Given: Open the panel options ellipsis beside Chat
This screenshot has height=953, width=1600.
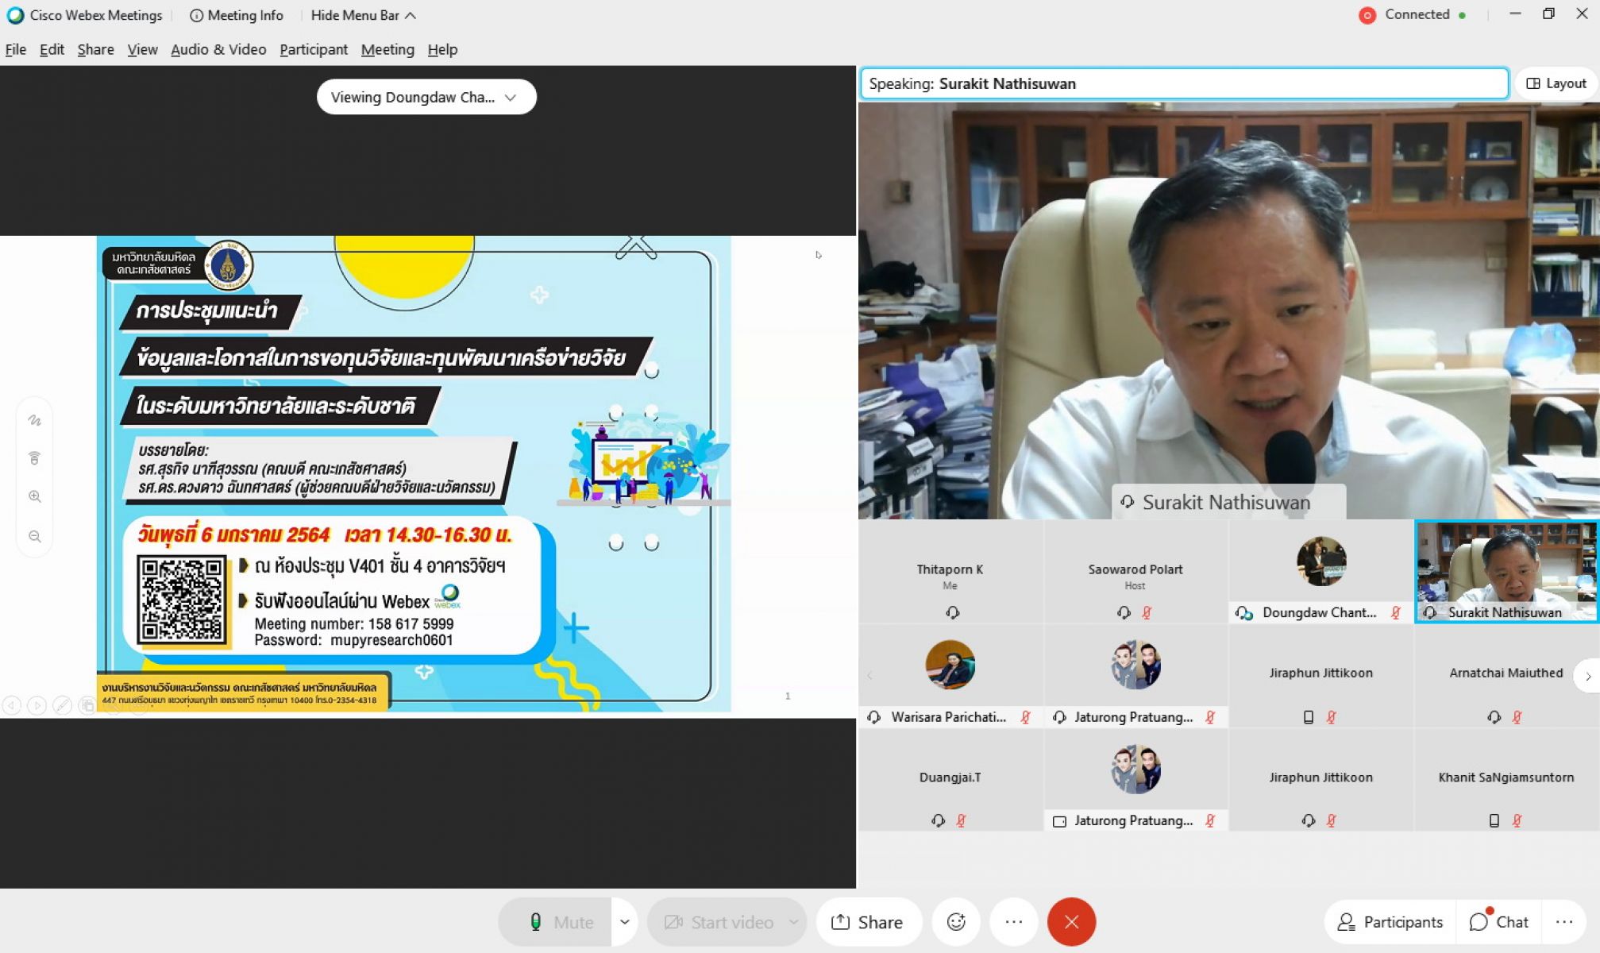Looking at the screenshot, I should (x=1564, y=922).
